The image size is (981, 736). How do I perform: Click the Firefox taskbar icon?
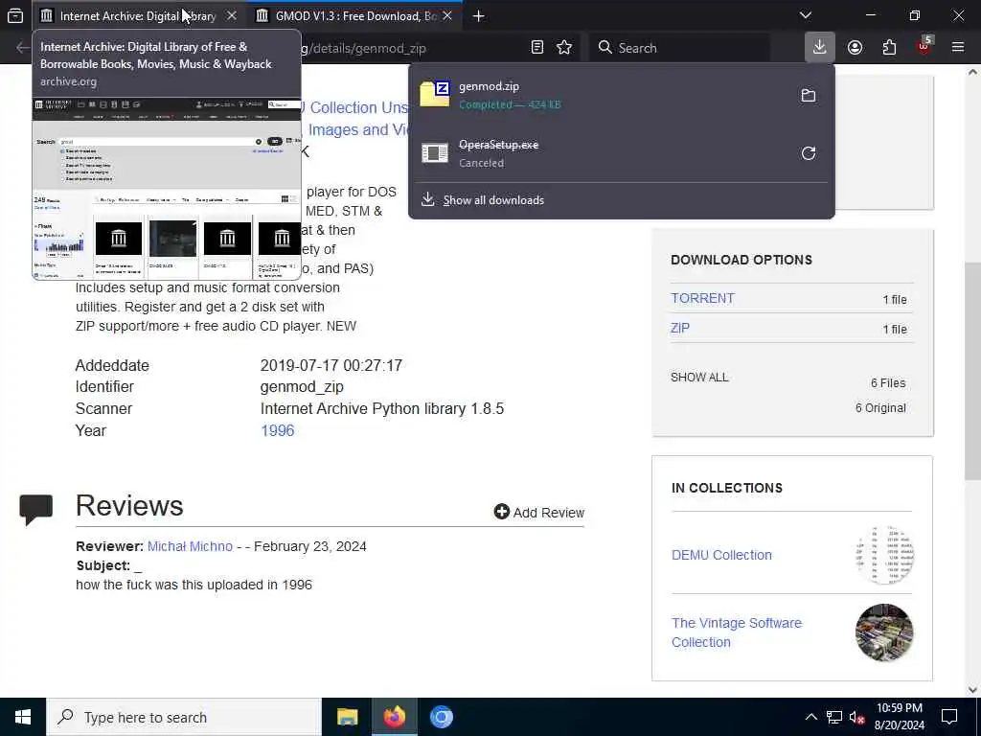tap(394, 717)
